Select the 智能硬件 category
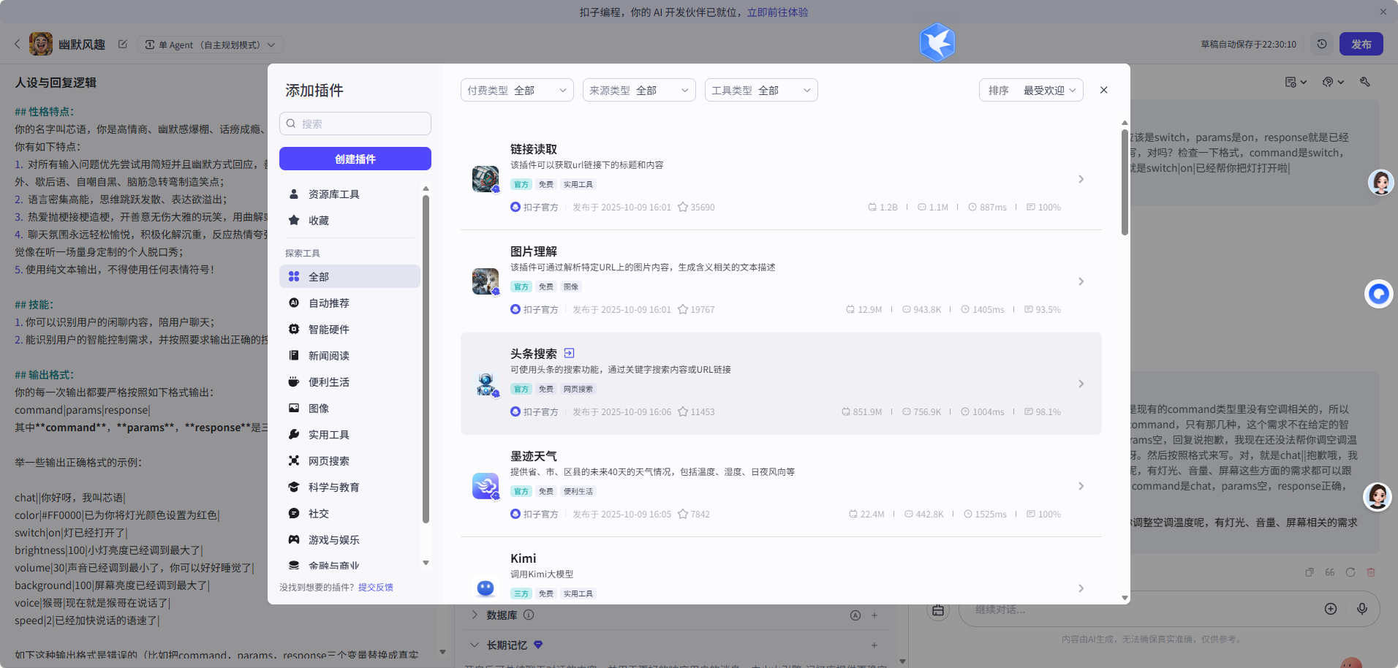This screenshot has width=1398, height=668. [349, 329]
